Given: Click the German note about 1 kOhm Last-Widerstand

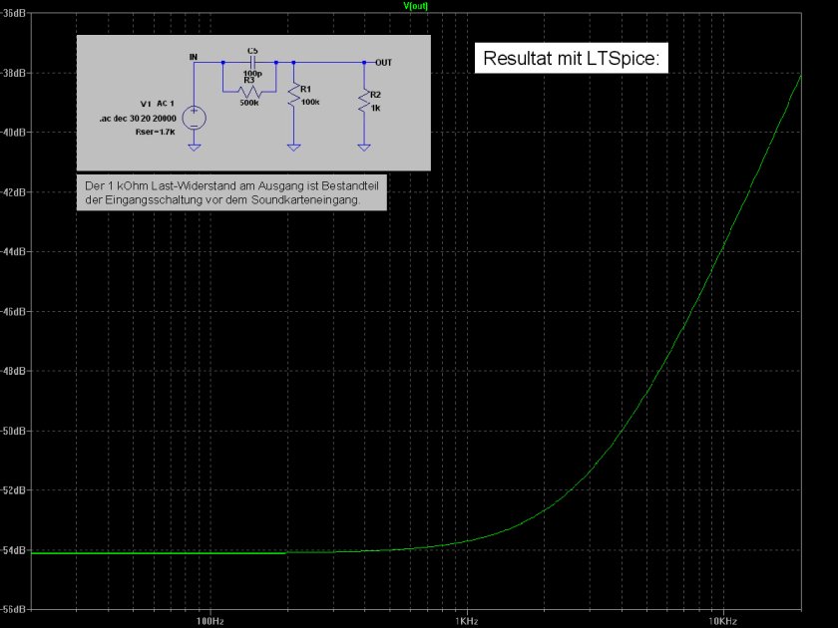Looking at the screenshot, I should [x=230, y=193].
